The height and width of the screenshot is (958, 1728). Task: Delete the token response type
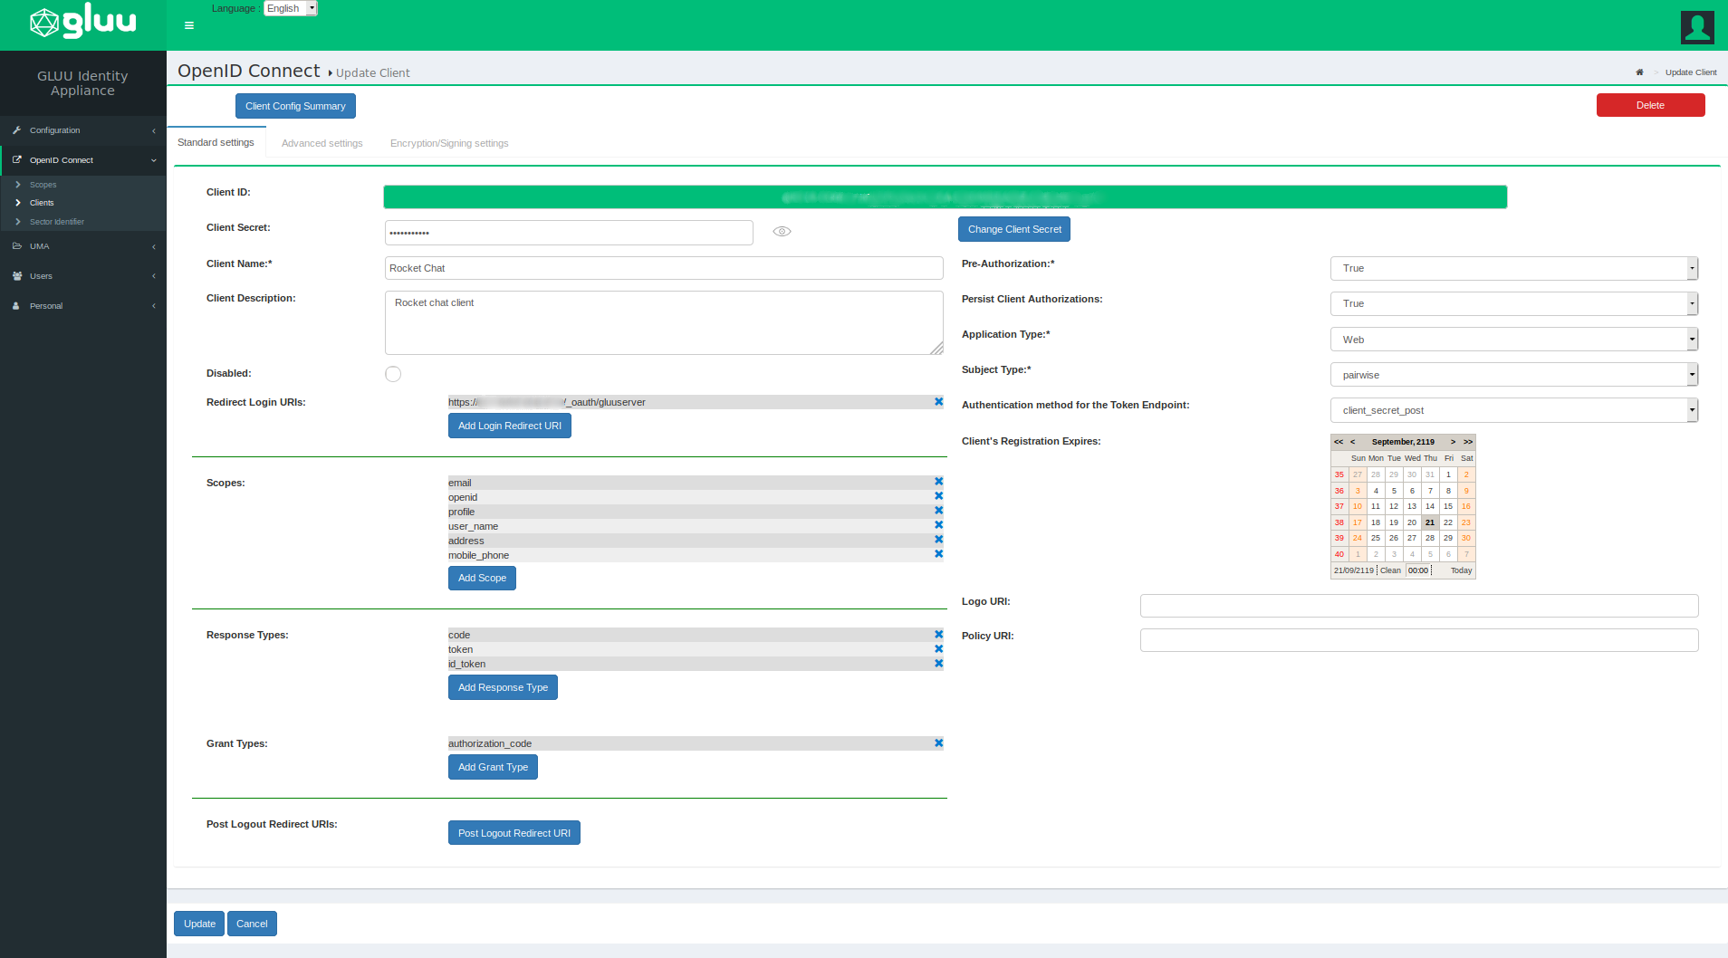(938, 649)
